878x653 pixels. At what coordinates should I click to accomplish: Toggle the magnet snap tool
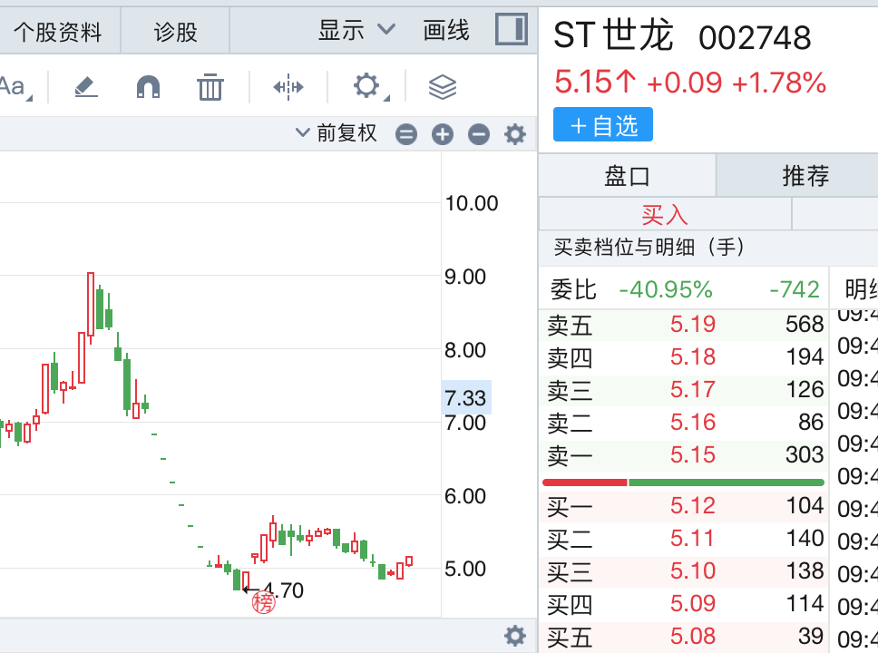click(x=148, y=87)
